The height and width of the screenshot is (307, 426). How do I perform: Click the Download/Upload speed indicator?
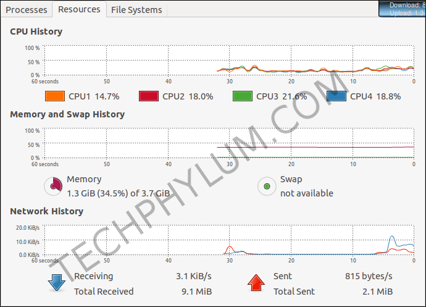pyautogui.click(x=402, y=8)
